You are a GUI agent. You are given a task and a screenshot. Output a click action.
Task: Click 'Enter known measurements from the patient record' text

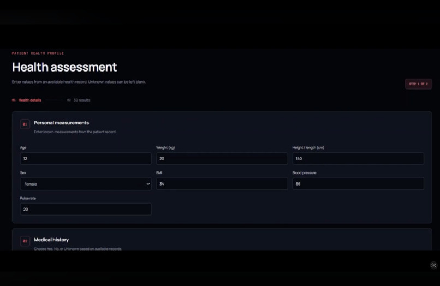[x=75, y=132]
